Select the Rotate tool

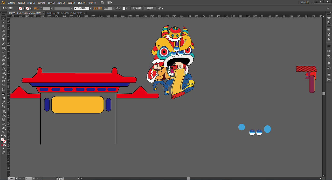(x=3, y=69)
